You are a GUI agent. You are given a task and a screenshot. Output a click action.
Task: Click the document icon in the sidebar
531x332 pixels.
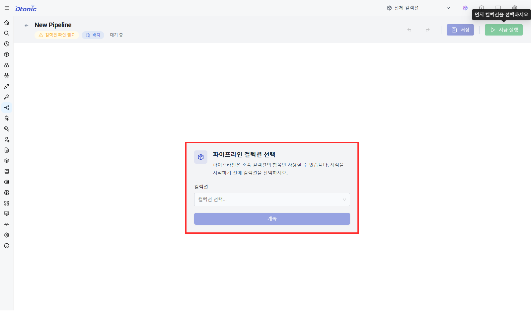pyautogui.click(x=7, y=150)
